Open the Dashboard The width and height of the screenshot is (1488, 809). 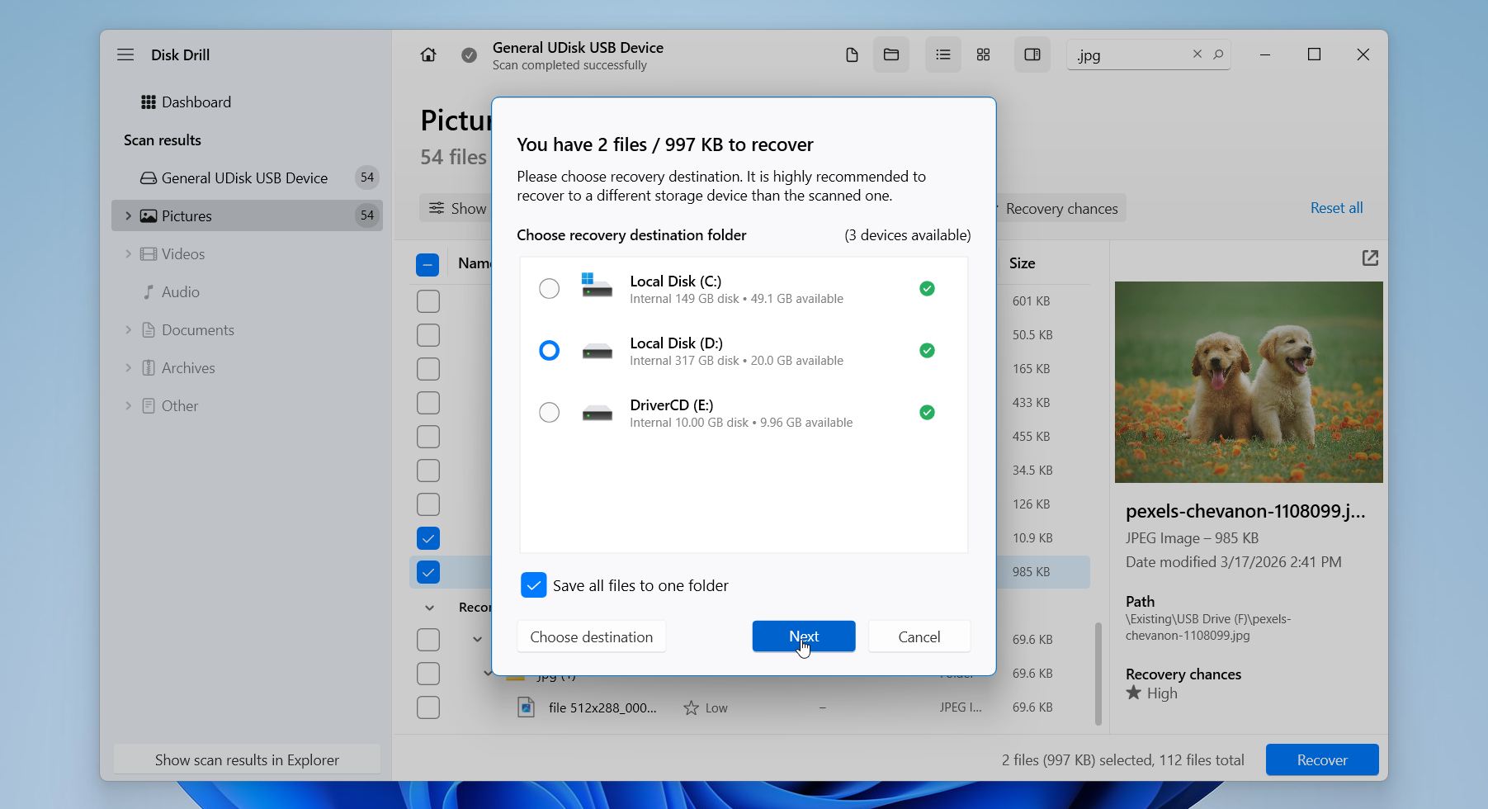coord(197,102)
